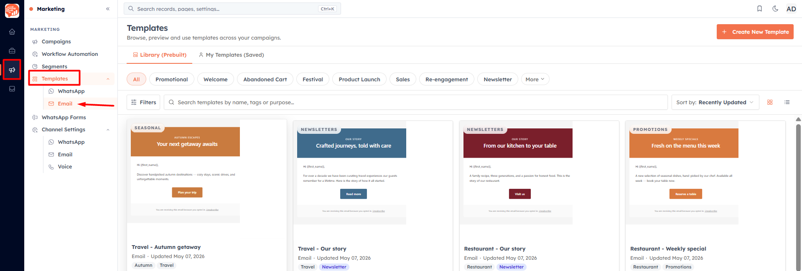Filter by Newsletter category

pyautogui.click(x=498, y=79)
